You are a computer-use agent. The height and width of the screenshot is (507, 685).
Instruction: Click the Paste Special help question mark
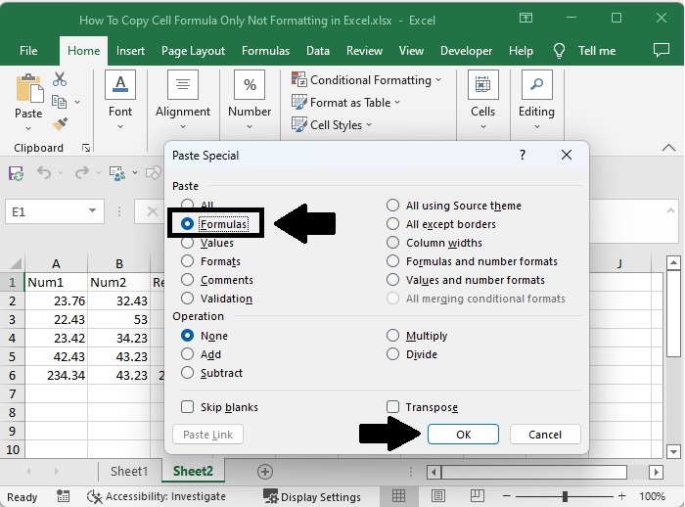522,155
